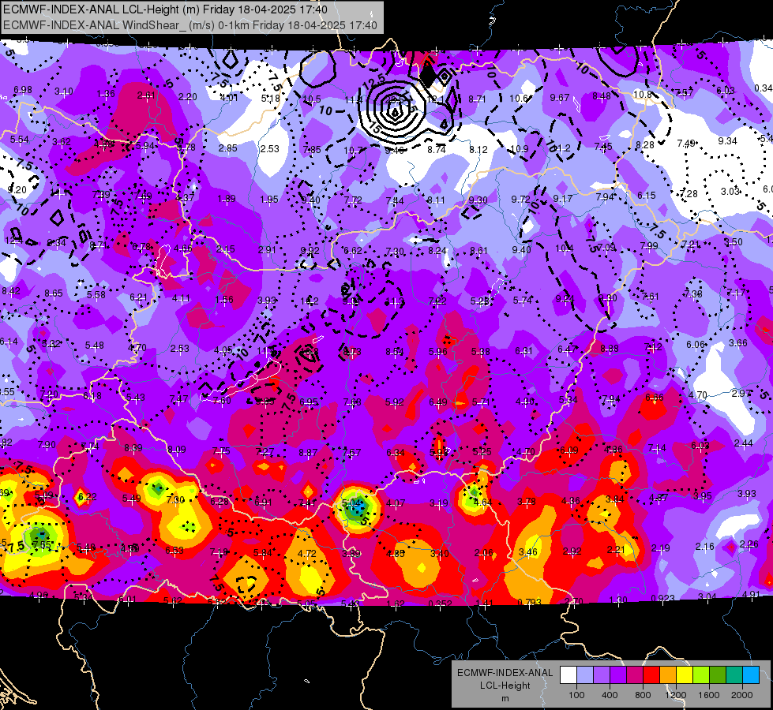
Task: Pick the magenta legend swatch left of 800
Action: click(x=635, y=675)
